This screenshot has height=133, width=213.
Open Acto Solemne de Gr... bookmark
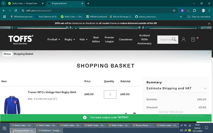coord(47,17)
